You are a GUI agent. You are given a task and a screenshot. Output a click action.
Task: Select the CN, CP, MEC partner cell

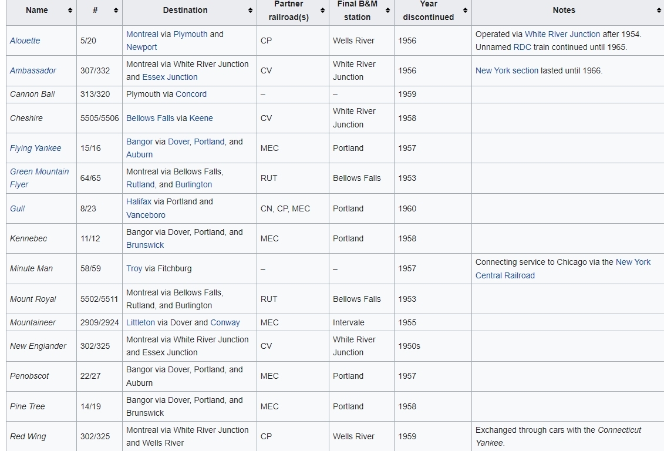(293, 209)
